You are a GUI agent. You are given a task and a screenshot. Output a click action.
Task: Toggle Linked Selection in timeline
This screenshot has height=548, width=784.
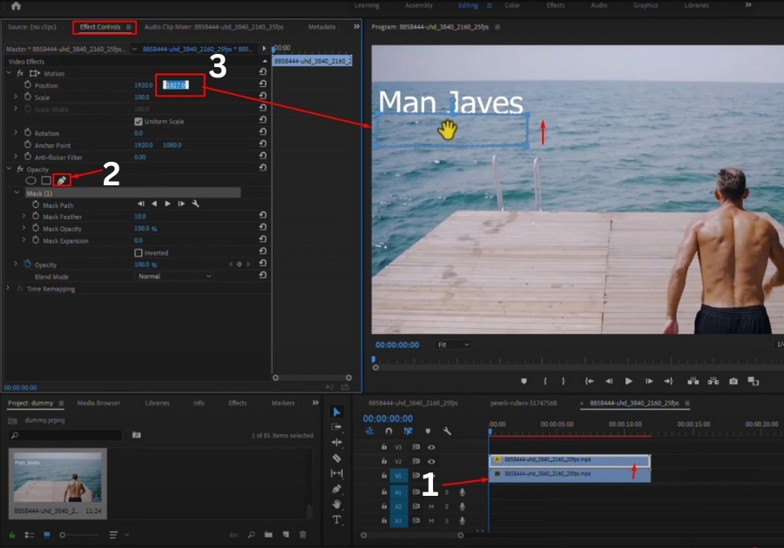pyautogui.click(x=408, y=431)
